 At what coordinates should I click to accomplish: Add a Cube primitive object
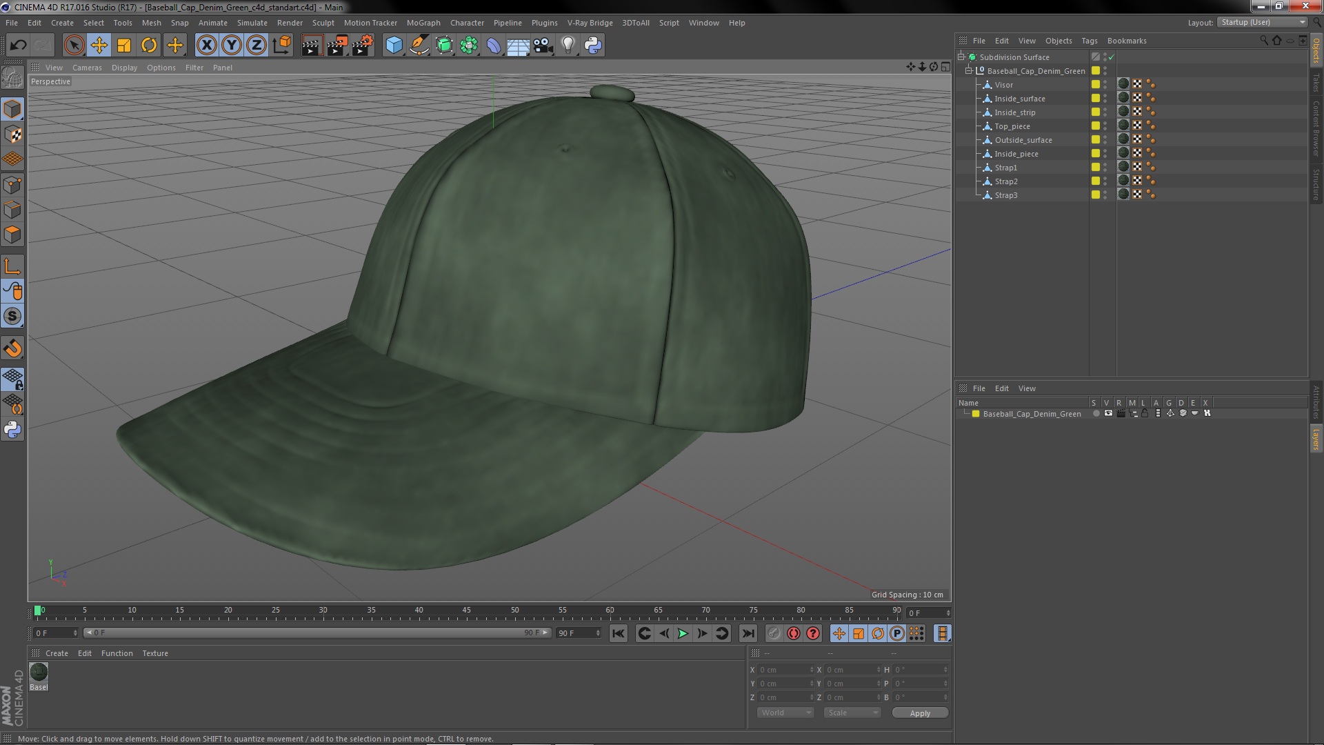tap(394, 46)
